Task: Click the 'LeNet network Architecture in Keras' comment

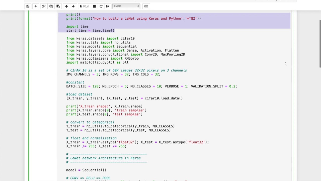Action: [x=103, y=158]
